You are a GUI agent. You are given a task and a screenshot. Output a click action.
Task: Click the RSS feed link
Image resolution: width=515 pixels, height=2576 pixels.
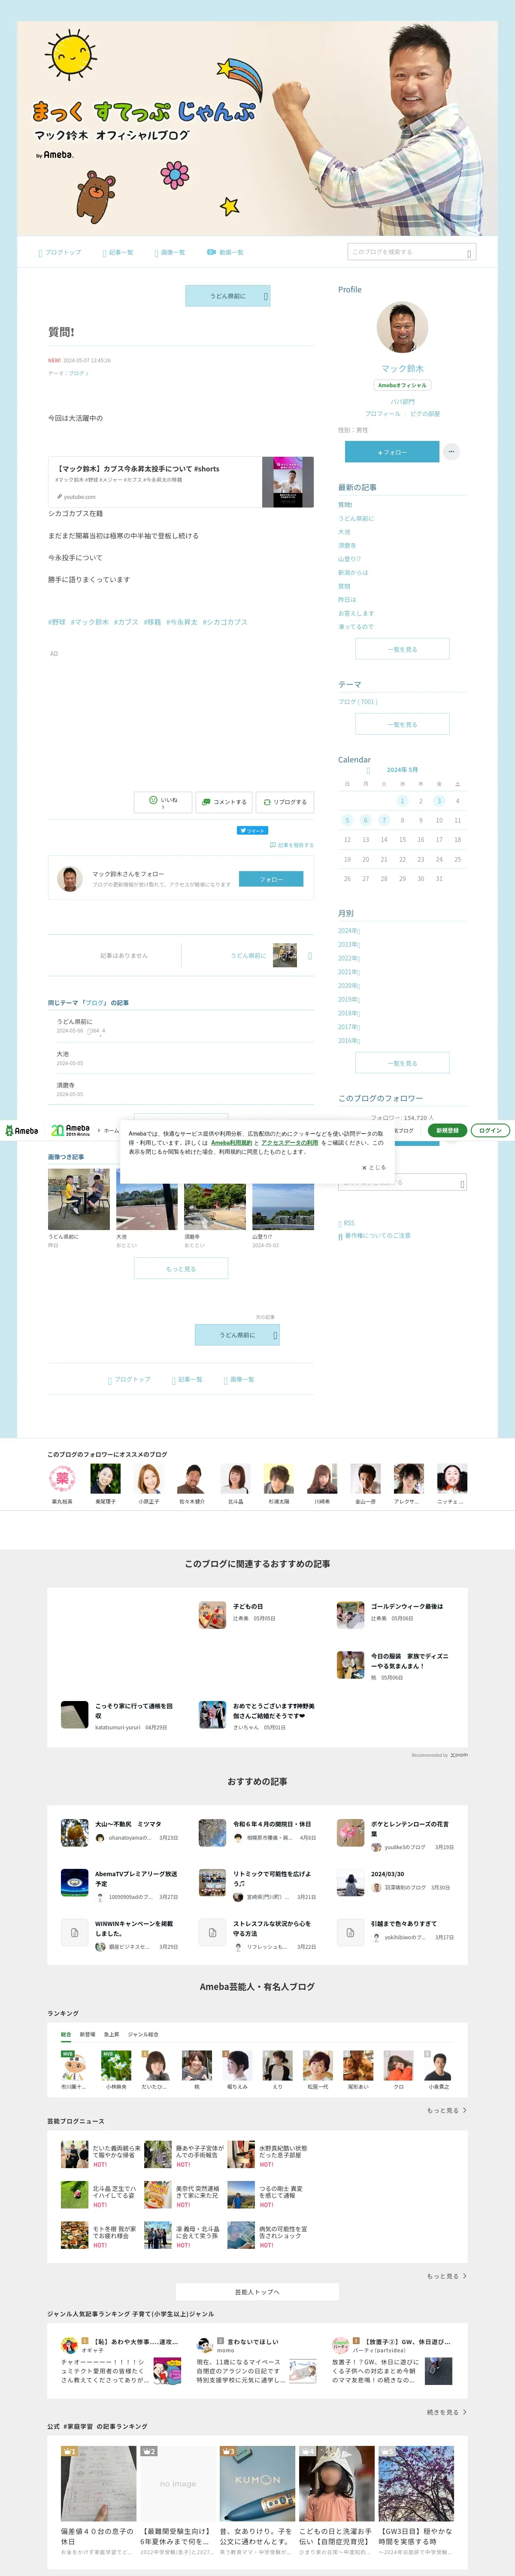point(346,1223)
